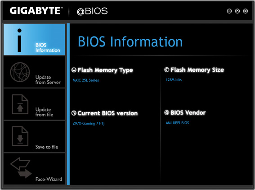Click the globe icon for server update
Image resolution: width=255 pixels, height=190 pixels.
click(x=20, y=72)
